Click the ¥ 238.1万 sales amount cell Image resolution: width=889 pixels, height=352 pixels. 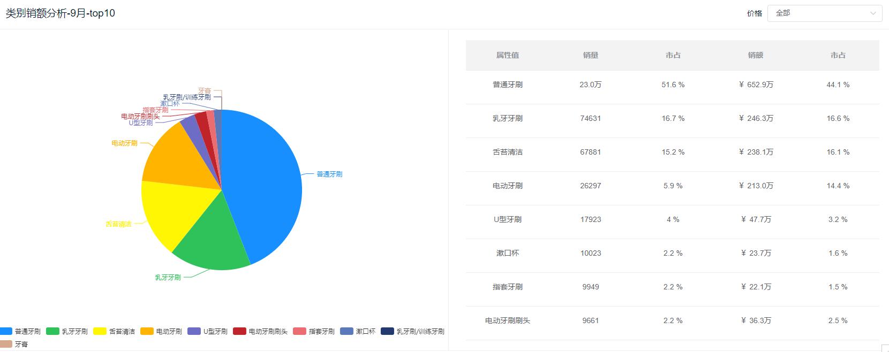(756, 152)
